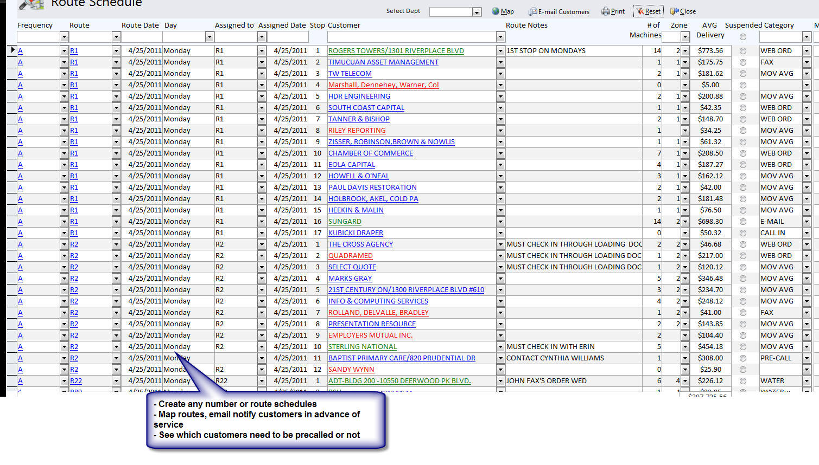The height and width of the screenshot is (465, 819).
Task: Click the Map globe icon
Action: tap(496, 11)
